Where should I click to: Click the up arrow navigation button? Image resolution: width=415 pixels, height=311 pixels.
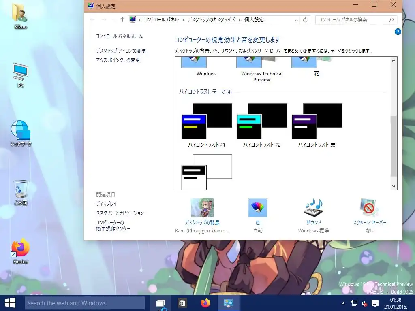coord(122,19)
